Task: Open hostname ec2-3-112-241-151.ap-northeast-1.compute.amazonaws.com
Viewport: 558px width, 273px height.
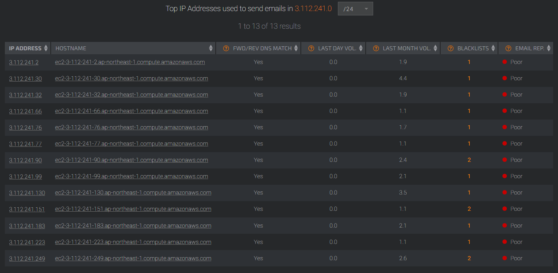Action: click(x=133, y=209)
